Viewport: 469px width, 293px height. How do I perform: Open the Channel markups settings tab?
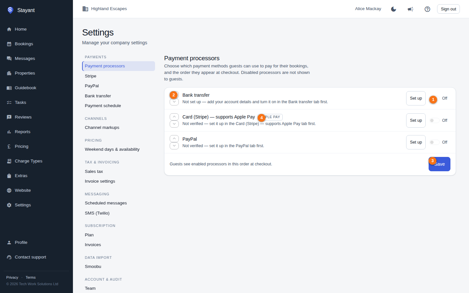coord(119,128)
